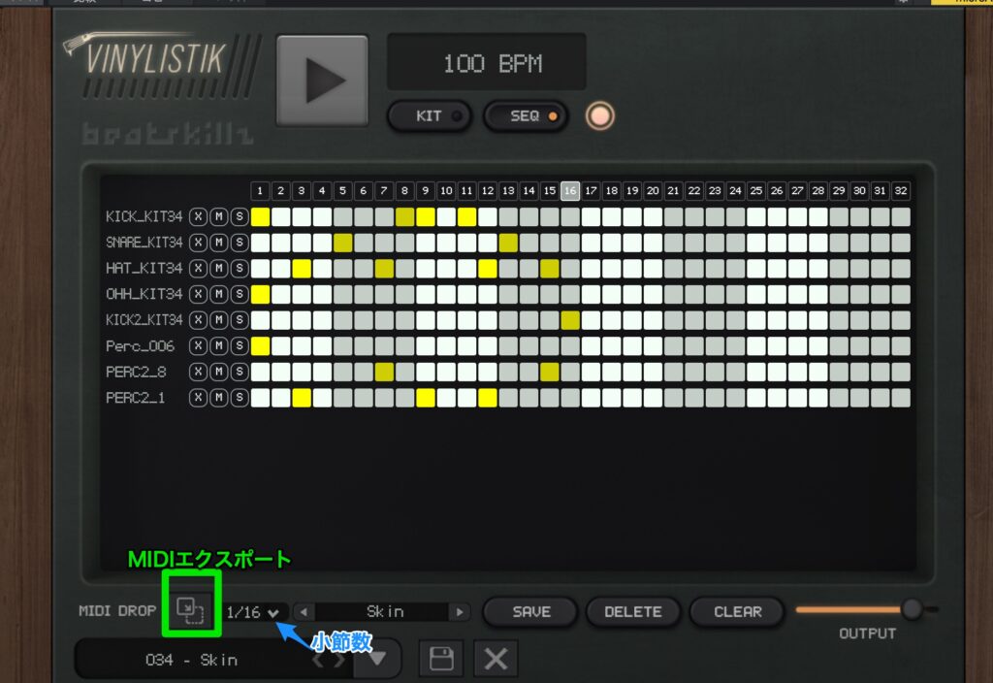Go to previous pattern with left arrow

point(304,612)
